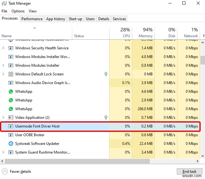Close the Task Manager window
This screenshot has width=205, height=179.
[x=198, y=3]
